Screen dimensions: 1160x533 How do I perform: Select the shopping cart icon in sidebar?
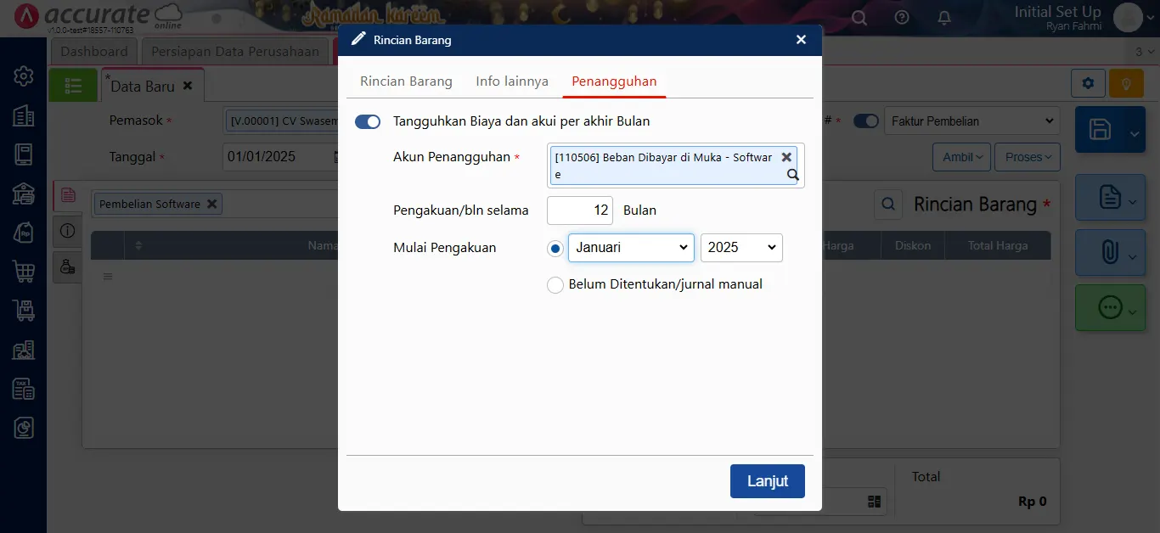pos(23,272)
